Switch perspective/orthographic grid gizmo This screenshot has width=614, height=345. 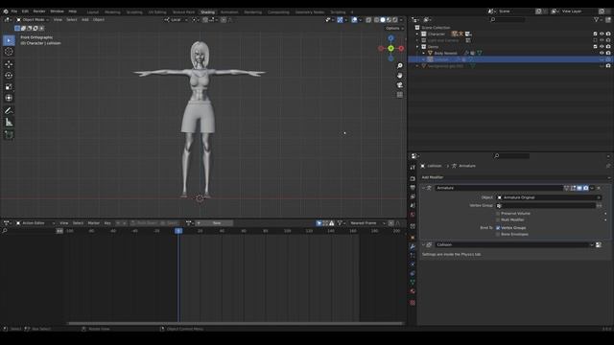click(x=400, y=95)
